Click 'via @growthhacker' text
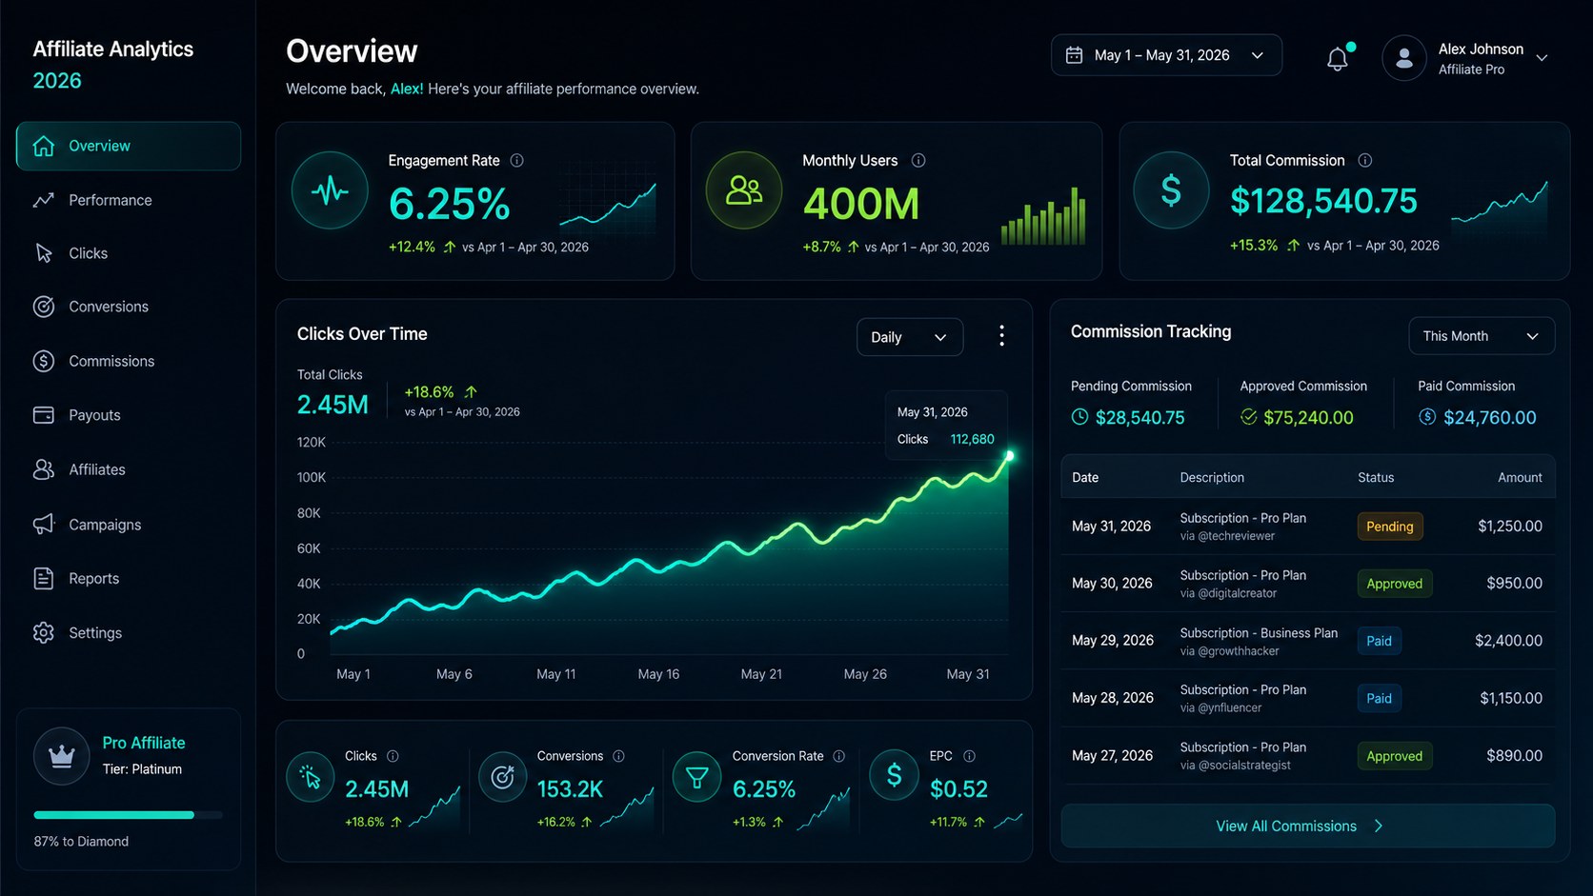The height and width of the screenshot is (896, 1593). click(x=1229, y=651)
